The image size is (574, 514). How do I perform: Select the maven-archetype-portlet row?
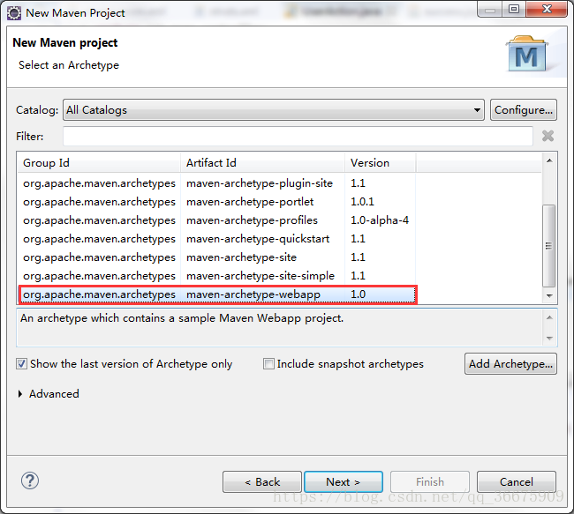click(217, 202)
